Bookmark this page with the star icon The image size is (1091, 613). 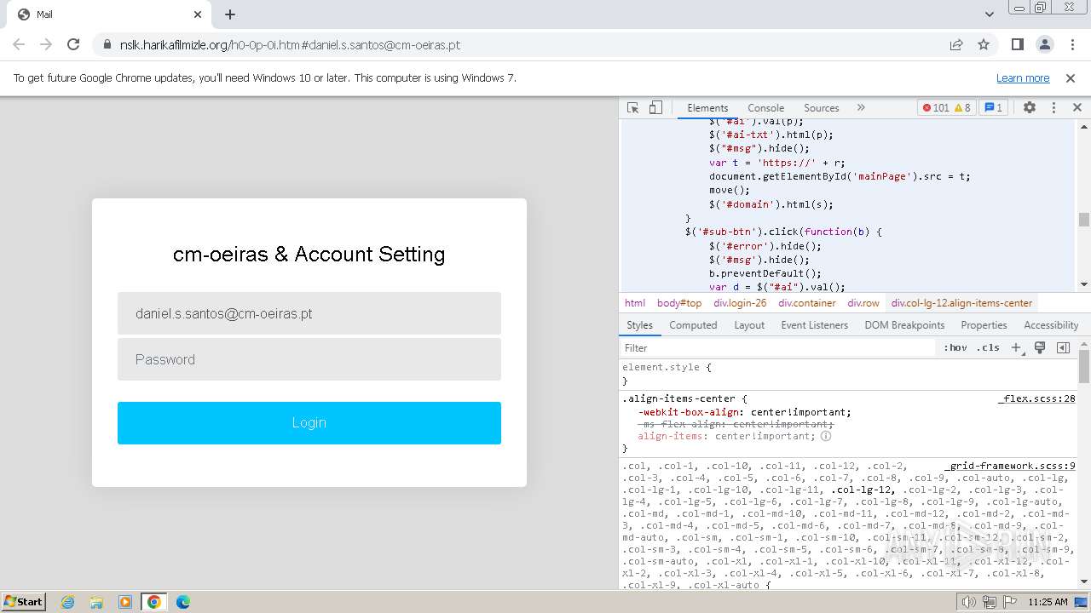pyautogui.click(x=984, y=44)
